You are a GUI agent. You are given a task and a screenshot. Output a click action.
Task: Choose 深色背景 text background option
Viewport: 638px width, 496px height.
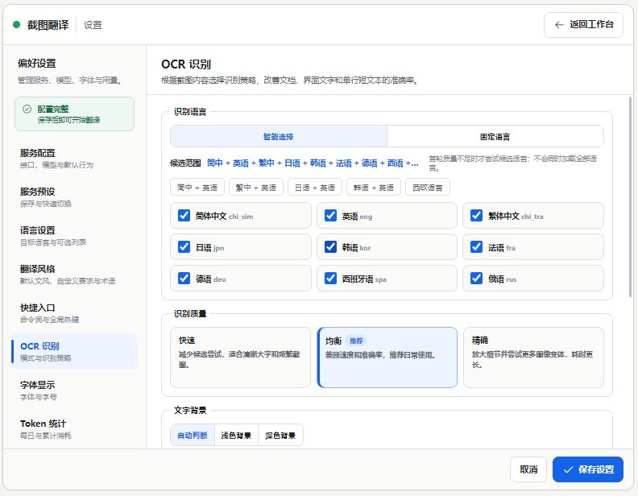(x=280, y=435)
